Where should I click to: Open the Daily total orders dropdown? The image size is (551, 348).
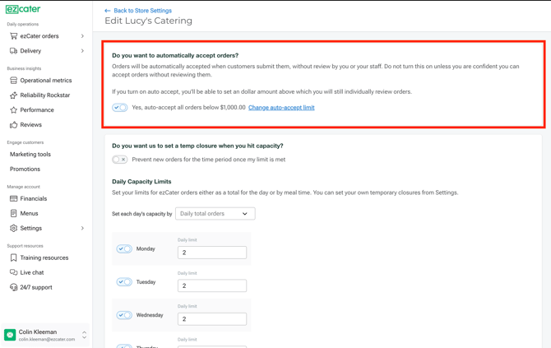(x=215, y=214)
